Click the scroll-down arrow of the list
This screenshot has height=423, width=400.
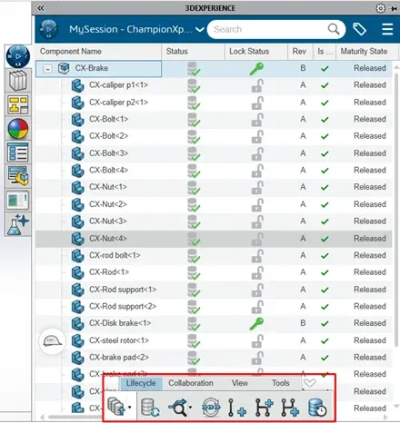pyautogui.click(x=396, y=407)
